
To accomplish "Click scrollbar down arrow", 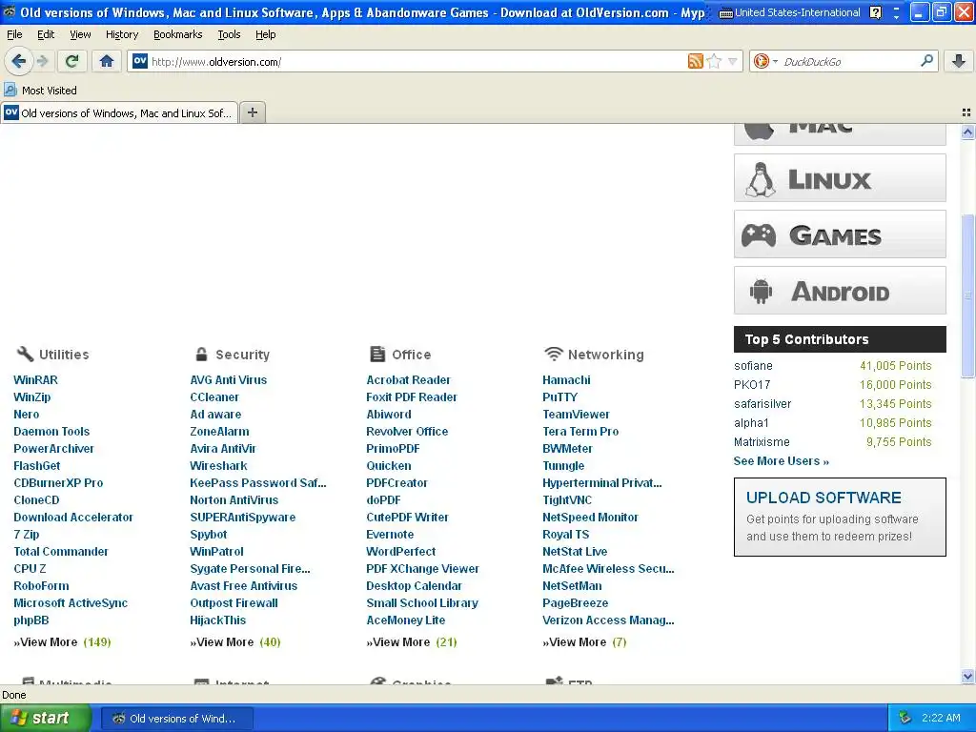I will coord(967,676).
